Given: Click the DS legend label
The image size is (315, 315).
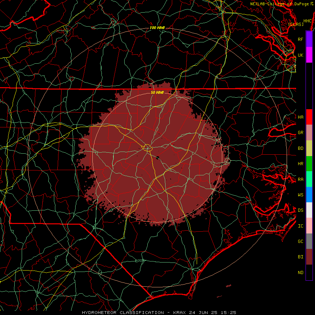Looking at the screenshot, I should [301, 210].
